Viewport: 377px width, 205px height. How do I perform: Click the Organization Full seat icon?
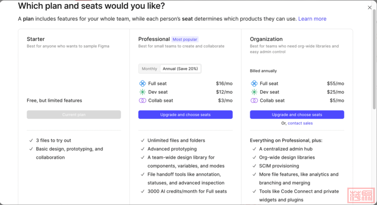coord(254,84)
